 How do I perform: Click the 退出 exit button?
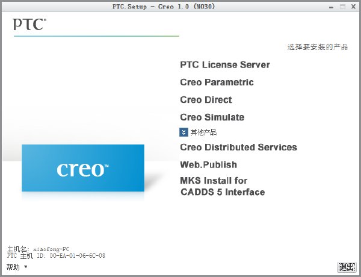click(347, 267)
